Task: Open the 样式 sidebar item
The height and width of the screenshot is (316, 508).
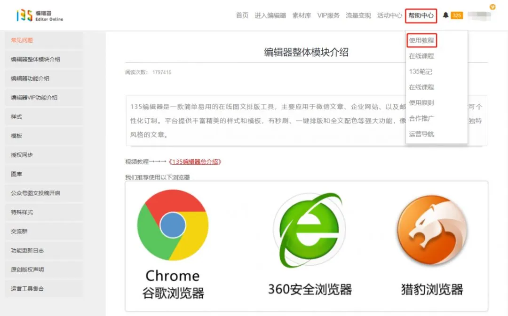Action: click(x=43, y=116)
